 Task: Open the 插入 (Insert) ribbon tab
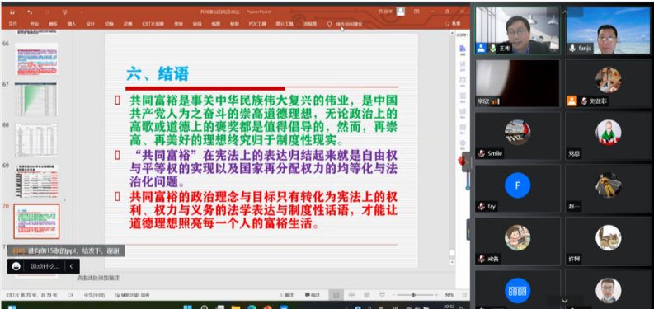click(x=71, y=24)
